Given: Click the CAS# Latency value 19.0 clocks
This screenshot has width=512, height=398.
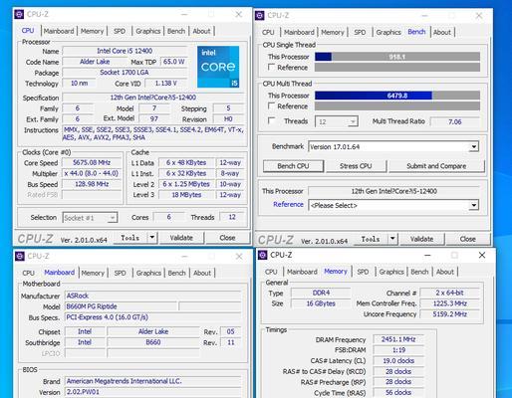Looking at the screenshot, I should point(398,360).
